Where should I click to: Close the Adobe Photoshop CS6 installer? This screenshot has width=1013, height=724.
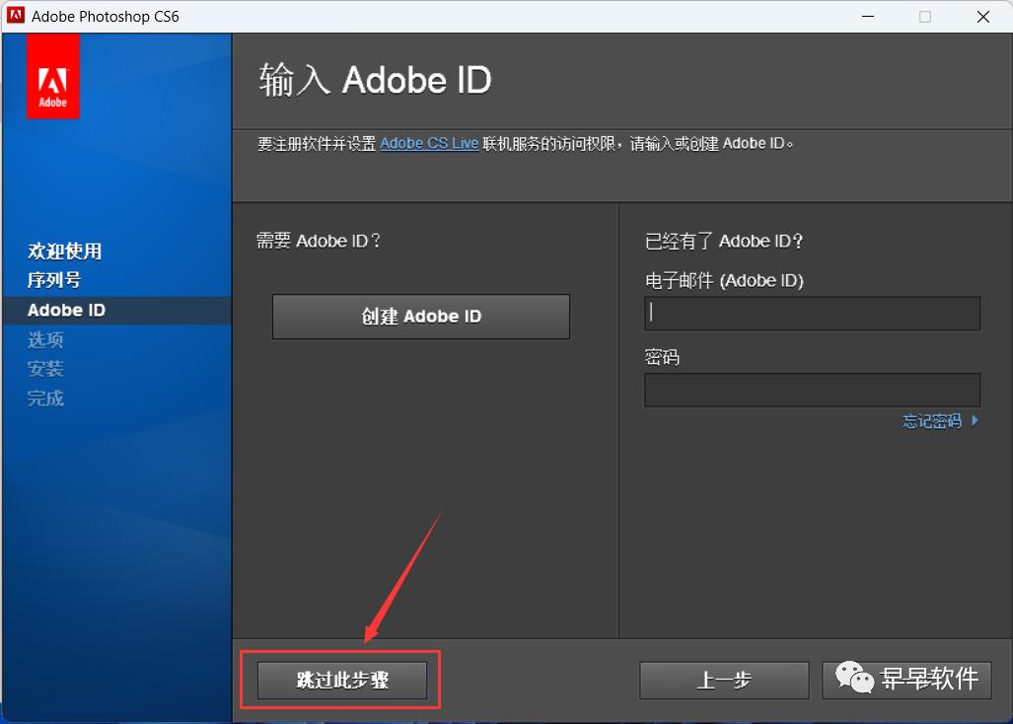tap(983, 17)
